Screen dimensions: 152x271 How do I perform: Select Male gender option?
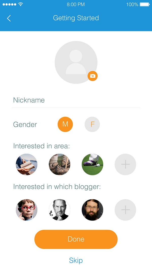[65, 124]
